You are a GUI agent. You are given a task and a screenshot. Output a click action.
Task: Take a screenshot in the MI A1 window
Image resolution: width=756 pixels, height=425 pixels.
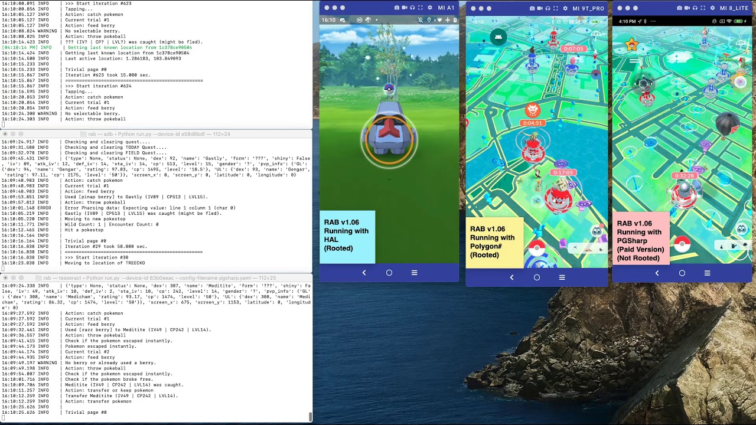397,8
